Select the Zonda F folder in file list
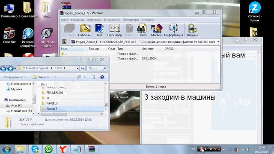274x154 pixels. [x=72, y=109]
